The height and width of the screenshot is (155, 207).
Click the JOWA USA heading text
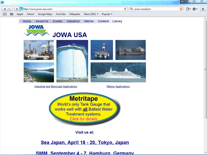pyautogui.click(x=70, y=35)
